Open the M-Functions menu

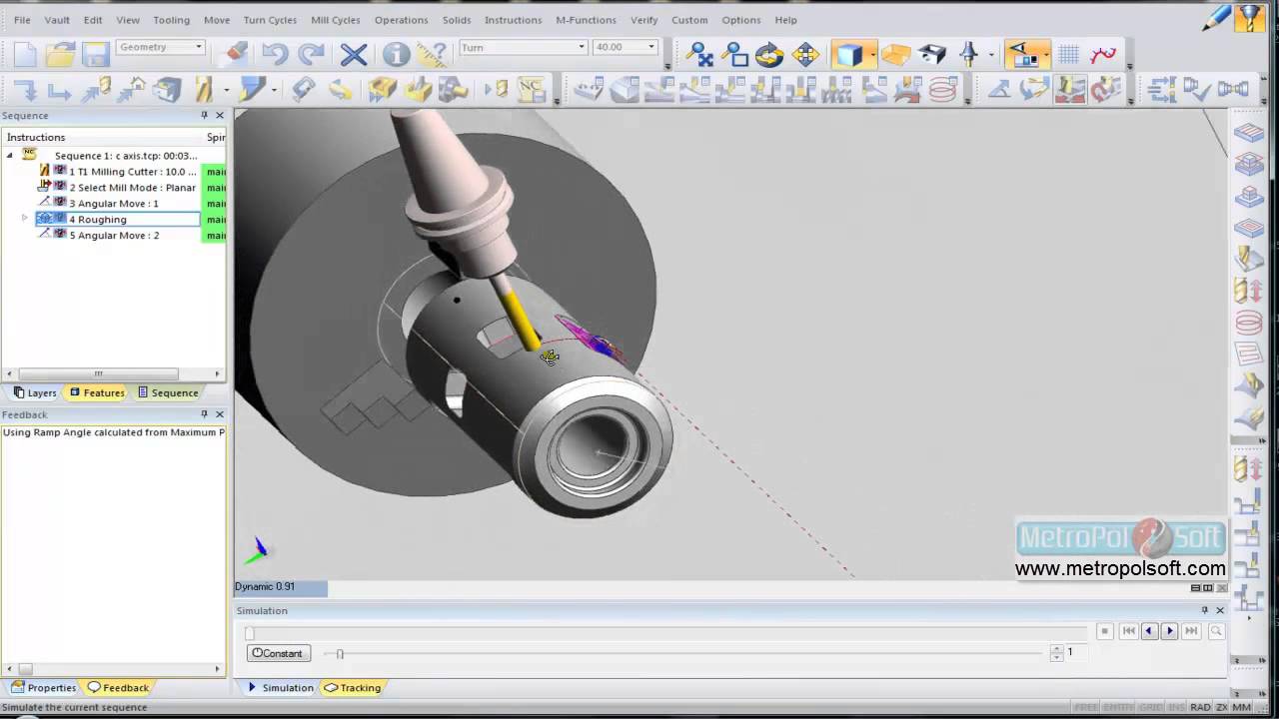point(586,20)
